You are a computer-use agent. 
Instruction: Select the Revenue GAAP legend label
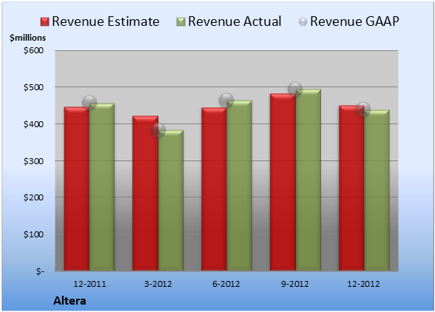click(x=355, y=21)
